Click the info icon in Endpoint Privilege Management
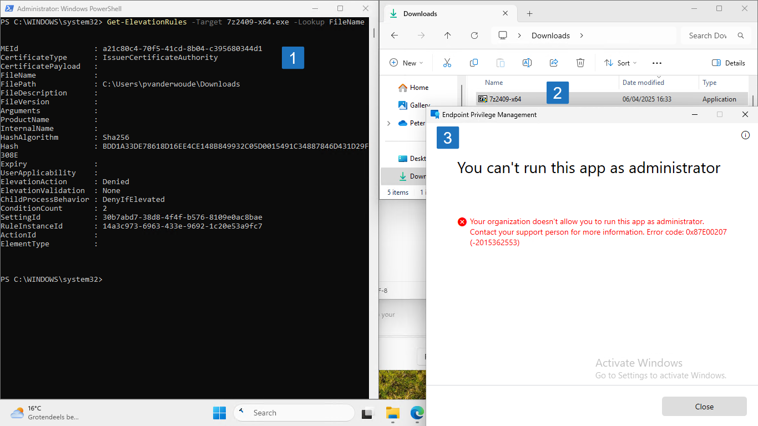The width and height of the screenshot is (758, 426). click(x=745, y=135)
